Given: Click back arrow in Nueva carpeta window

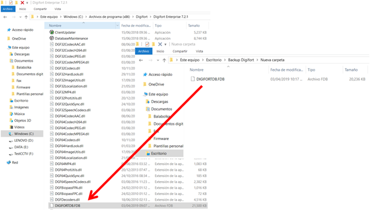Looking at the screenshot, I should click(x=141, y=60).
